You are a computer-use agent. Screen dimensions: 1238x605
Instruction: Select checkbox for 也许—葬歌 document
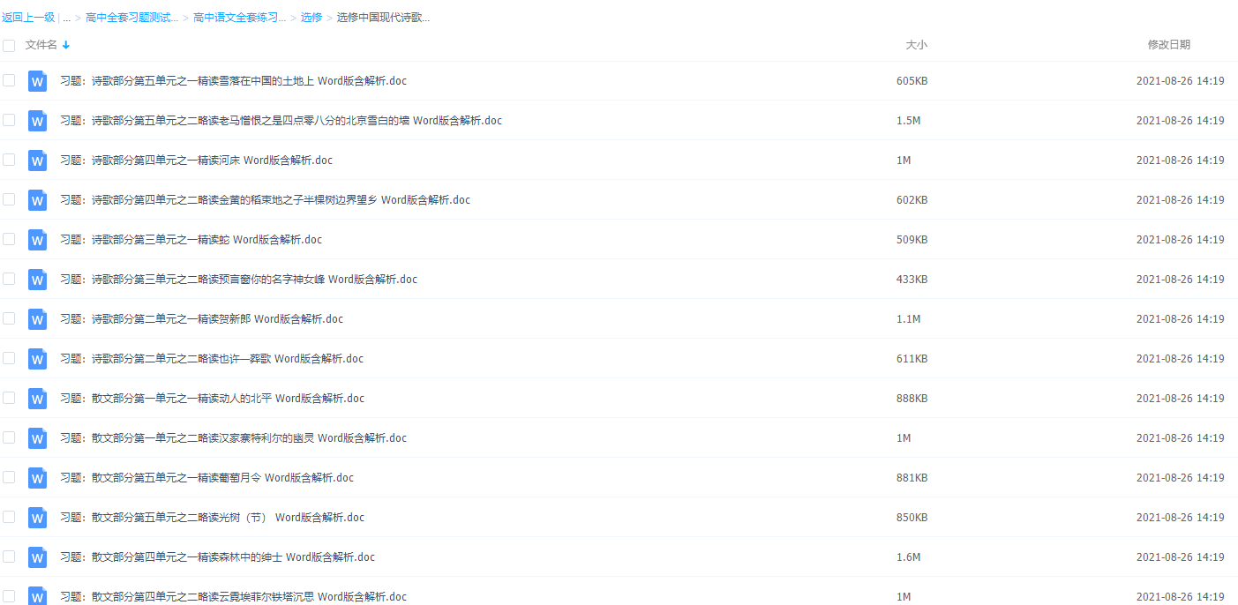point(9,358)
